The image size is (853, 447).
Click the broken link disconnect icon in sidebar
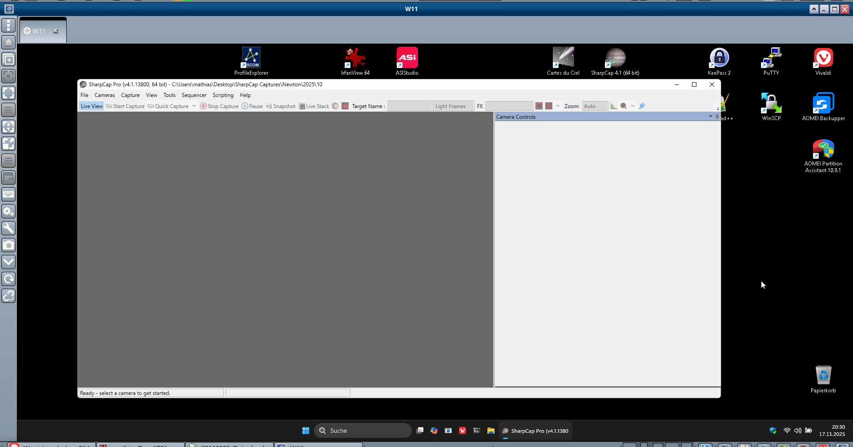pyautogui.click(x=8, y=296)
